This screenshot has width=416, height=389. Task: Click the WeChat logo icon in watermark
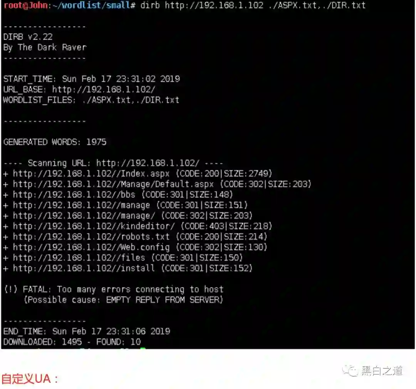pyautogui.click(x=350, y=370)
